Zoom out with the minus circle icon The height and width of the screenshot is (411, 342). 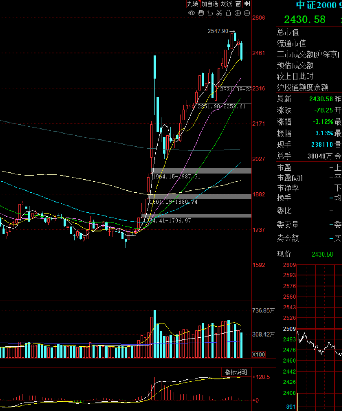point(247,13)
